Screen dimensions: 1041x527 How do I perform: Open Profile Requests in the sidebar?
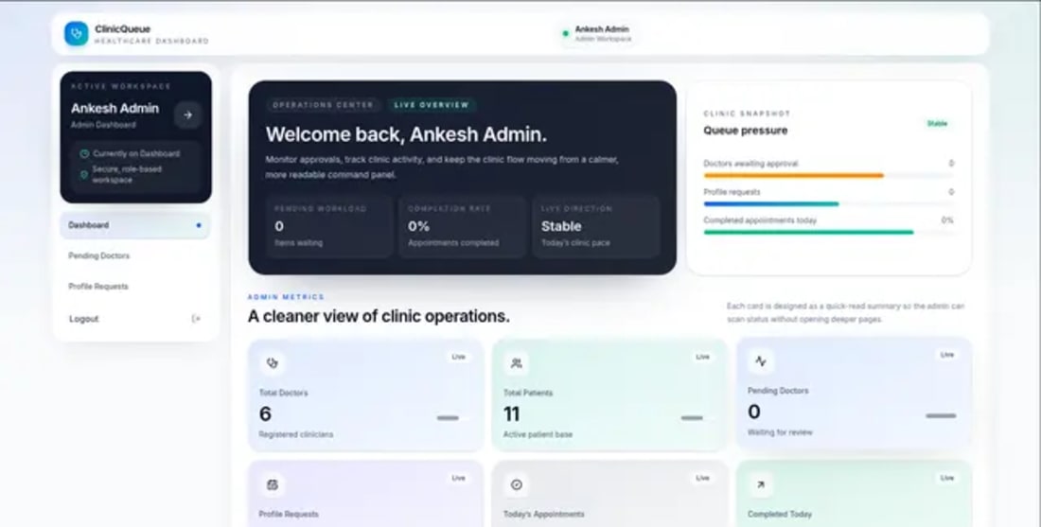click(135, 286)
